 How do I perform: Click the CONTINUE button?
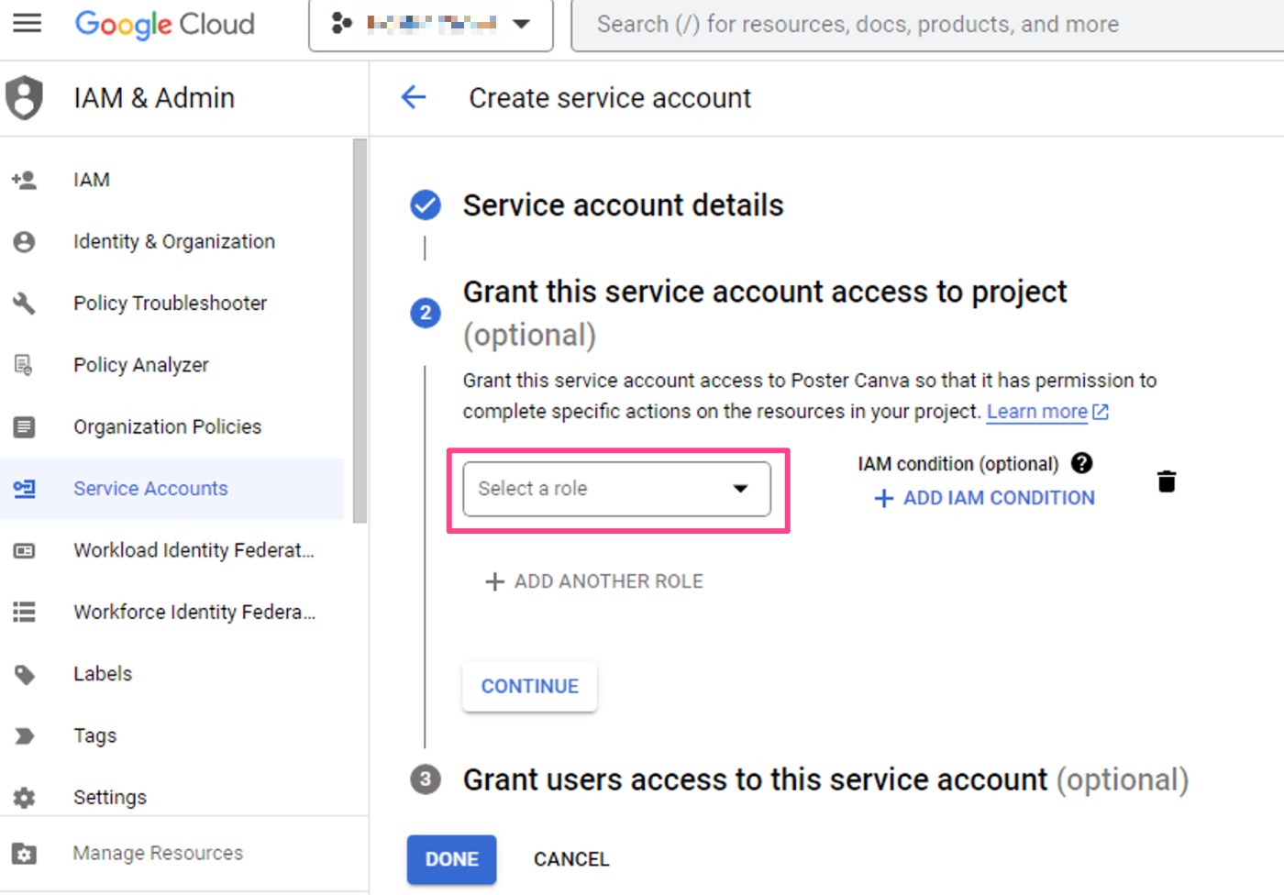(x=529, y=686)
